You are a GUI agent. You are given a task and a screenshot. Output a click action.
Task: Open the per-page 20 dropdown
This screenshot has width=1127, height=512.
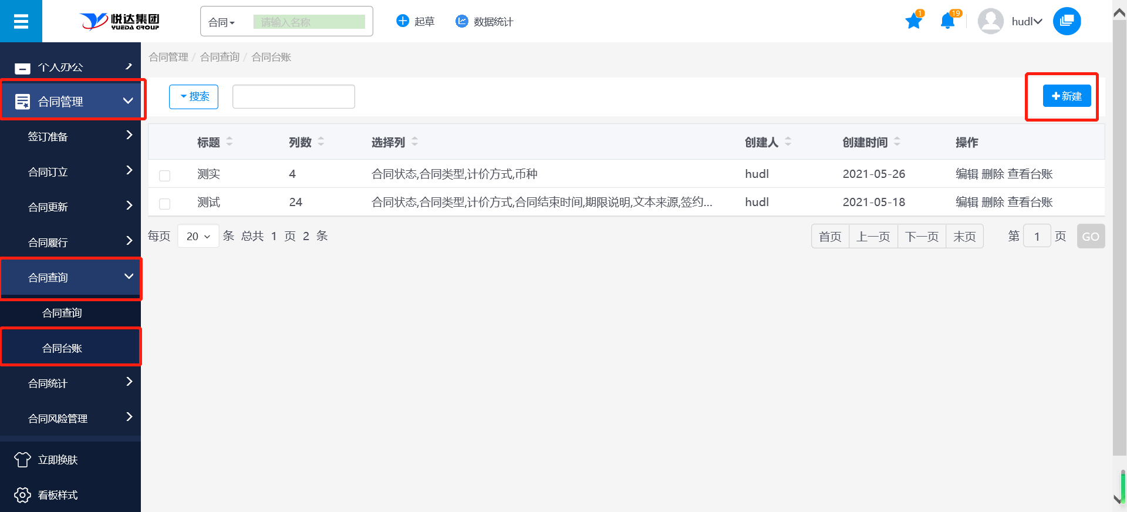(198, 236)
